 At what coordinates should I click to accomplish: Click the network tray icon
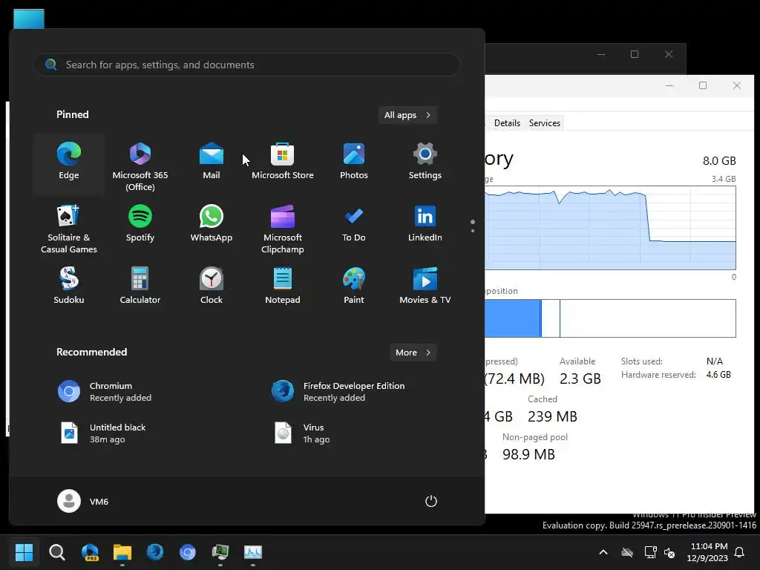650,552
